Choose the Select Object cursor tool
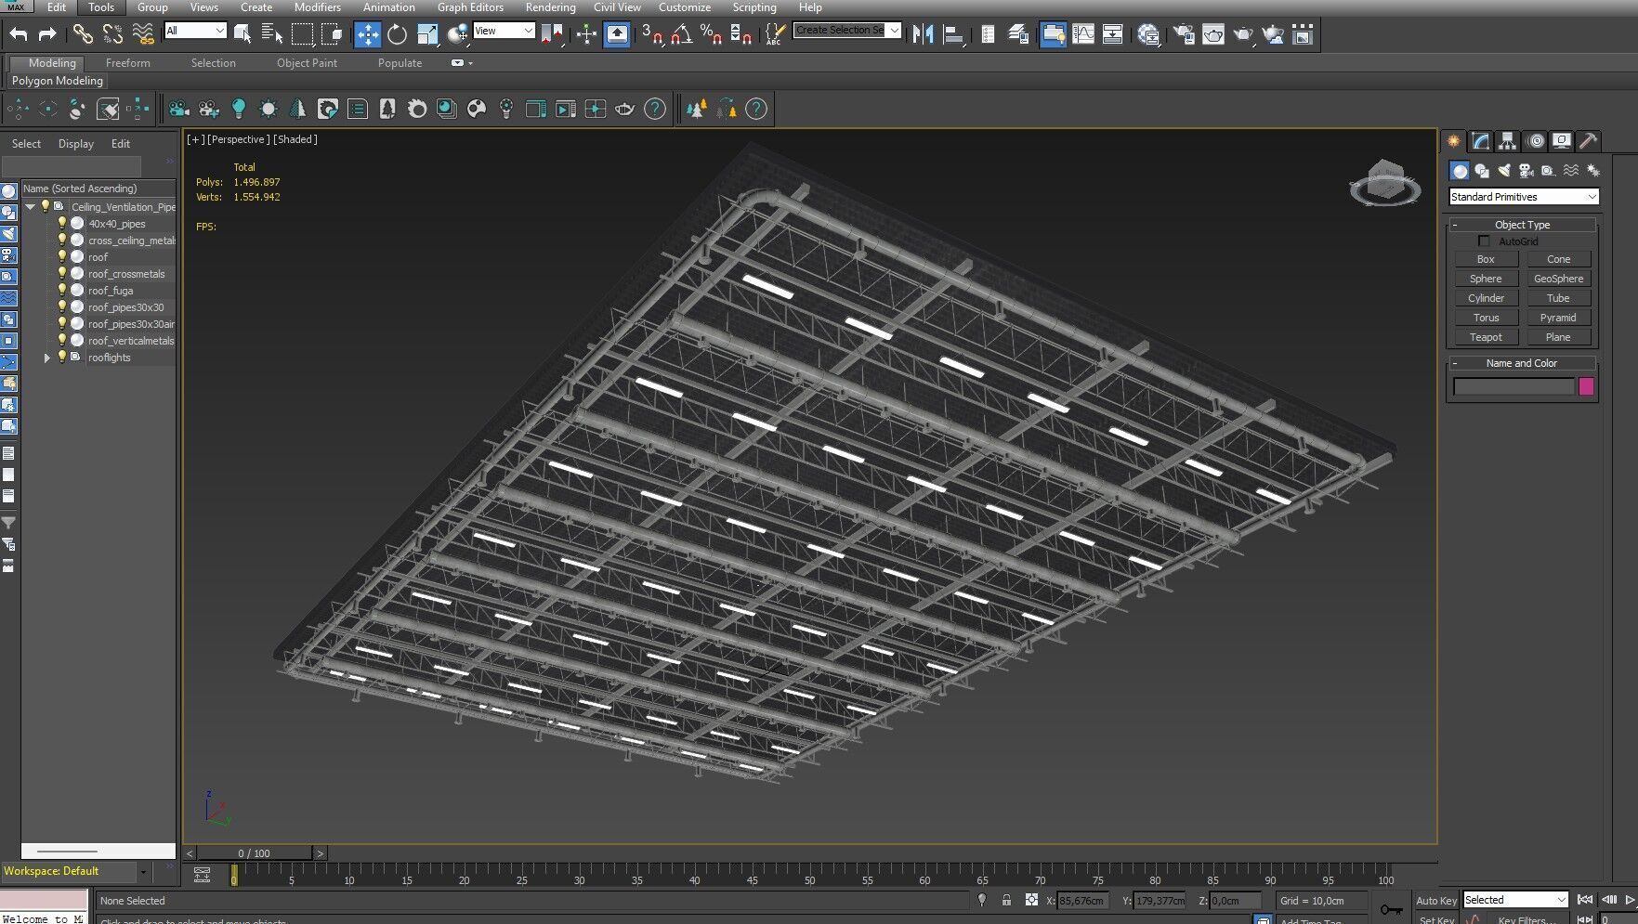Viewport: 1638px width, 924px height. coord(243,34)
